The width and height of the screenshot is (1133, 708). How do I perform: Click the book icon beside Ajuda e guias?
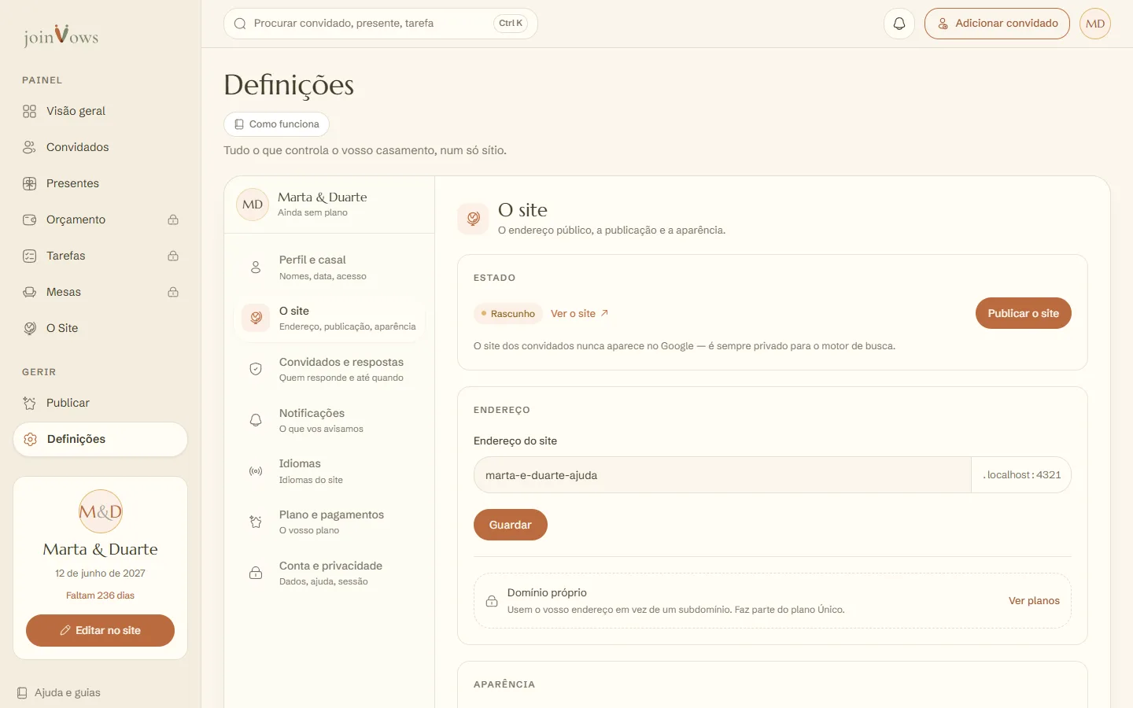point(22,693)
